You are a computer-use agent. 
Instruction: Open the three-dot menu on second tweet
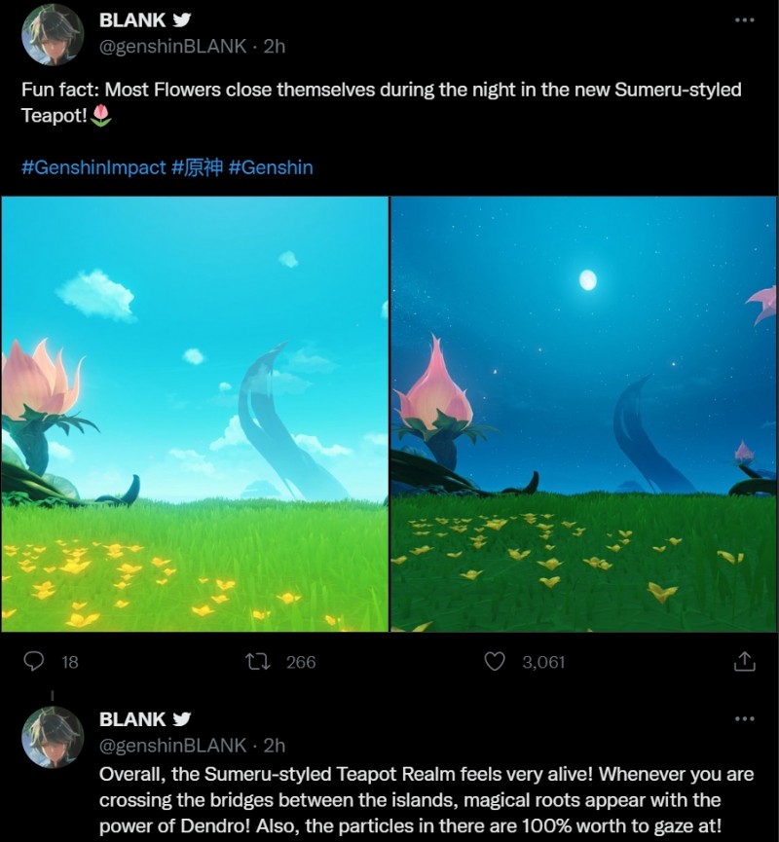tap(744, 718)
